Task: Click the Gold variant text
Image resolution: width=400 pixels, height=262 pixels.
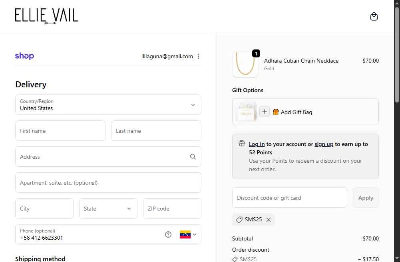Action: point(269,69)
